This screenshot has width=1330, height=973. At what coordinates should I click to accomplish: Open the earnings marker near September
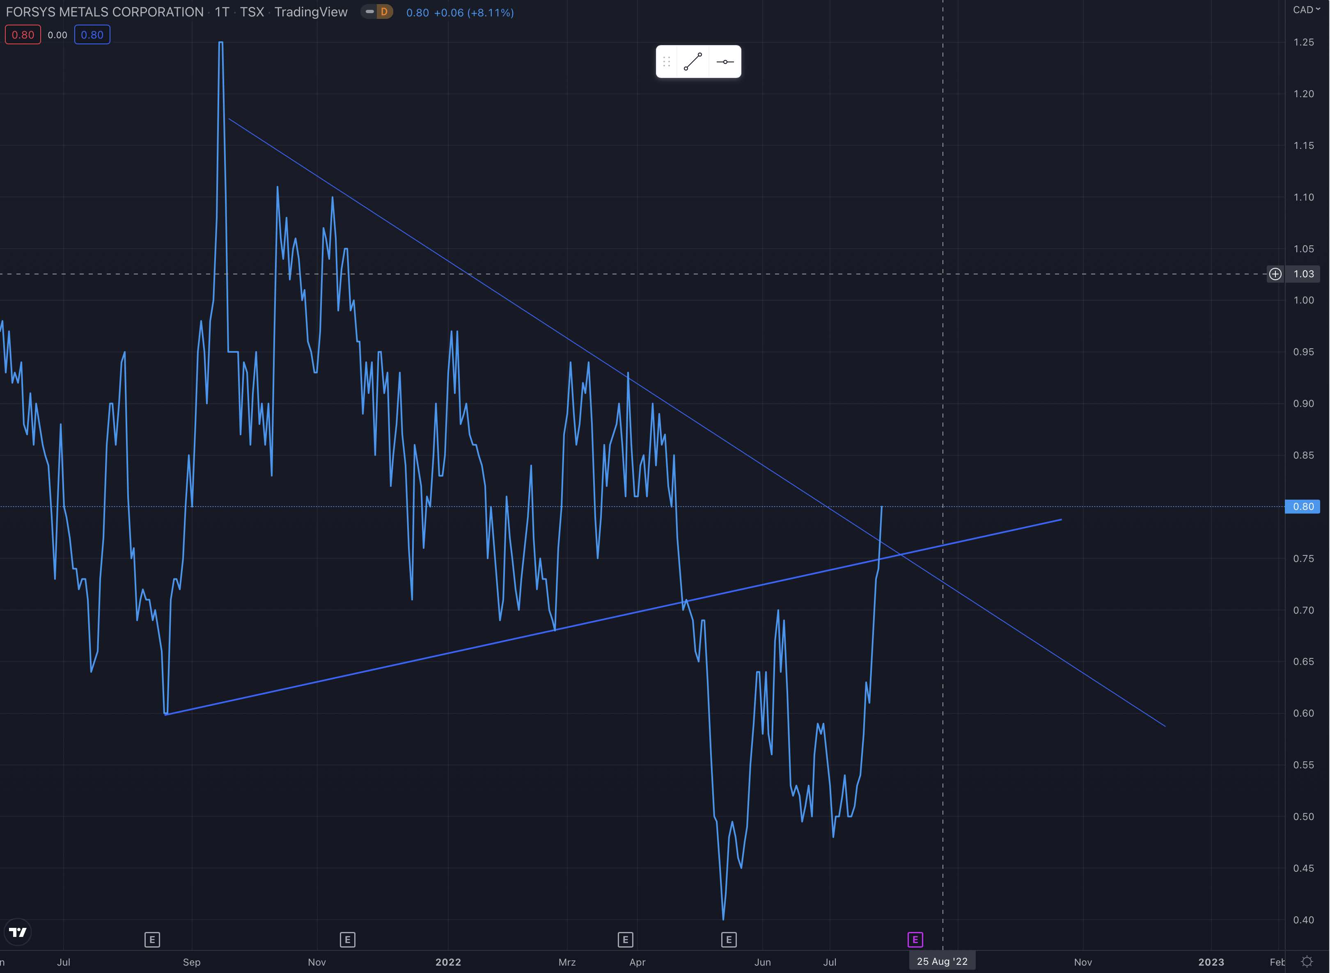[x=152, y=939]
